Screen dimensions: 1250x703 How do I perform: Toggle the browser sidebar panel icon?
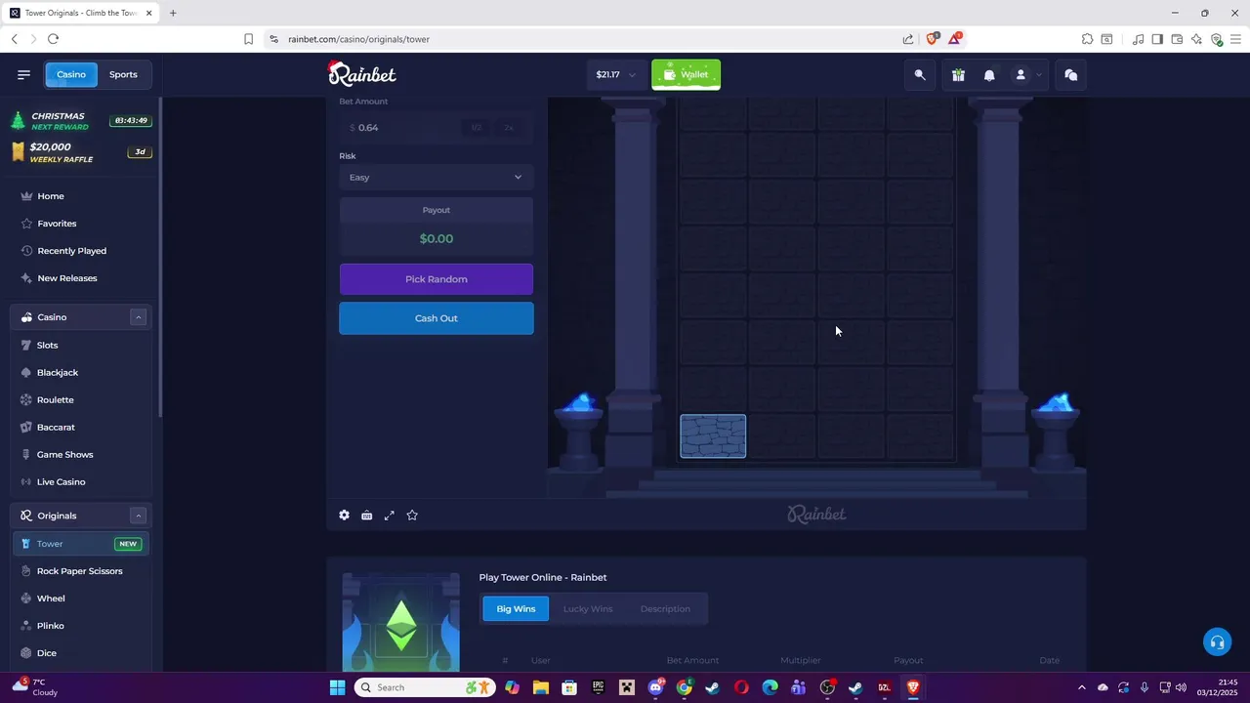click(x=1157, y=39)
